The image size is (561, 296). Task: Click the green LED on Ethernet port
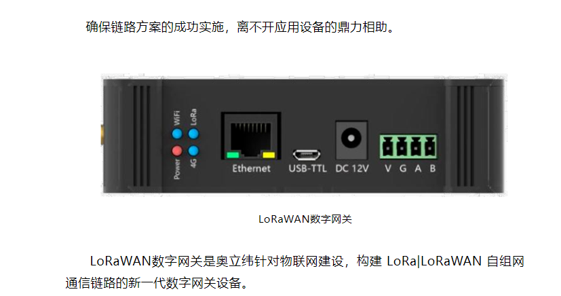tap(233, 155)
